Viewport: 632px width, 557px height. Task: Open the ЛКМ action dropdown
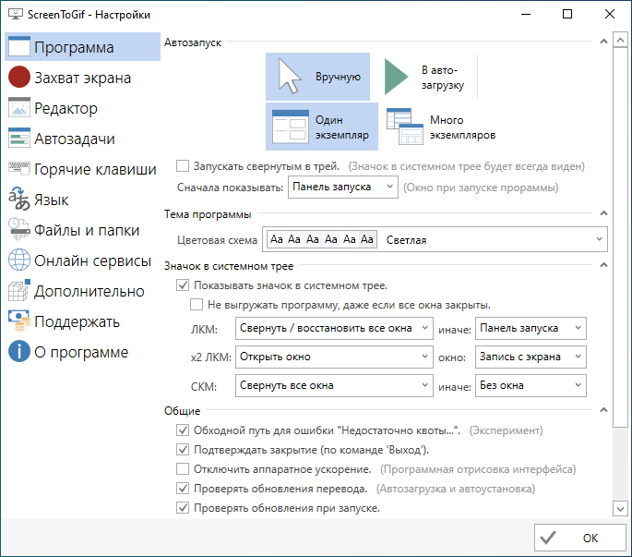pos(333,328)
